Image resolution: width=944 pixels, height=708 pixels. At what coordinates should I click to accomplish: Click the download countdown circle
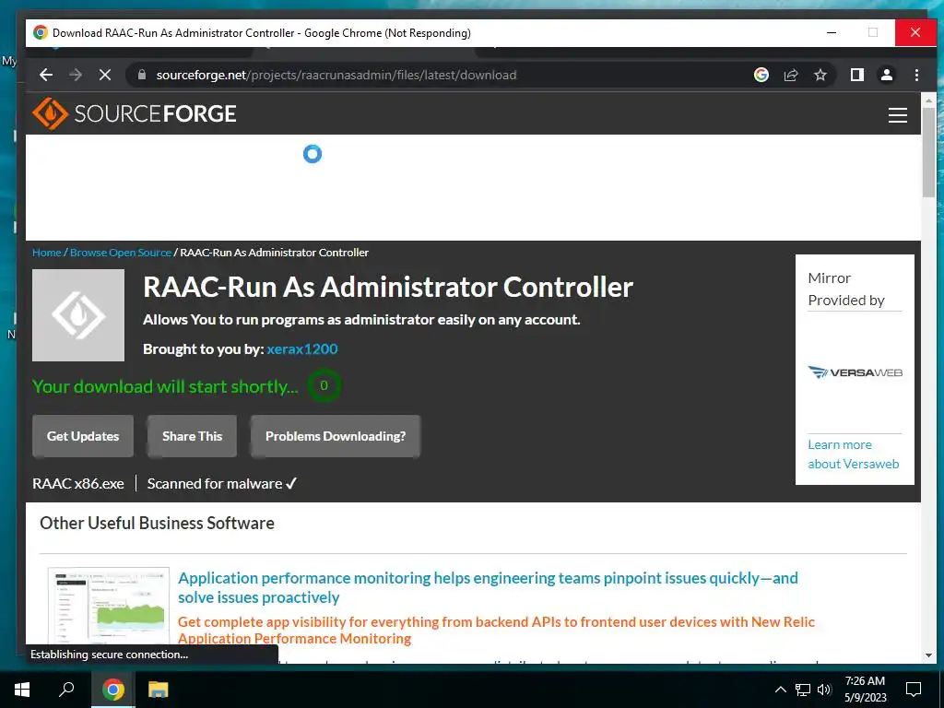point(324,385)
